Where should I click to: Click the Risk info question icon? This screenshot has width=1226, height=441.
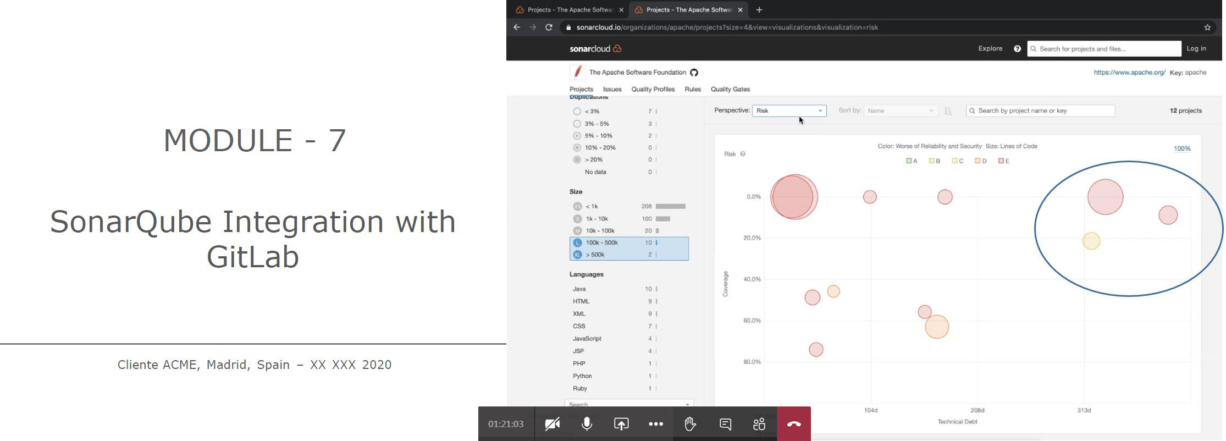coord(743,154)
